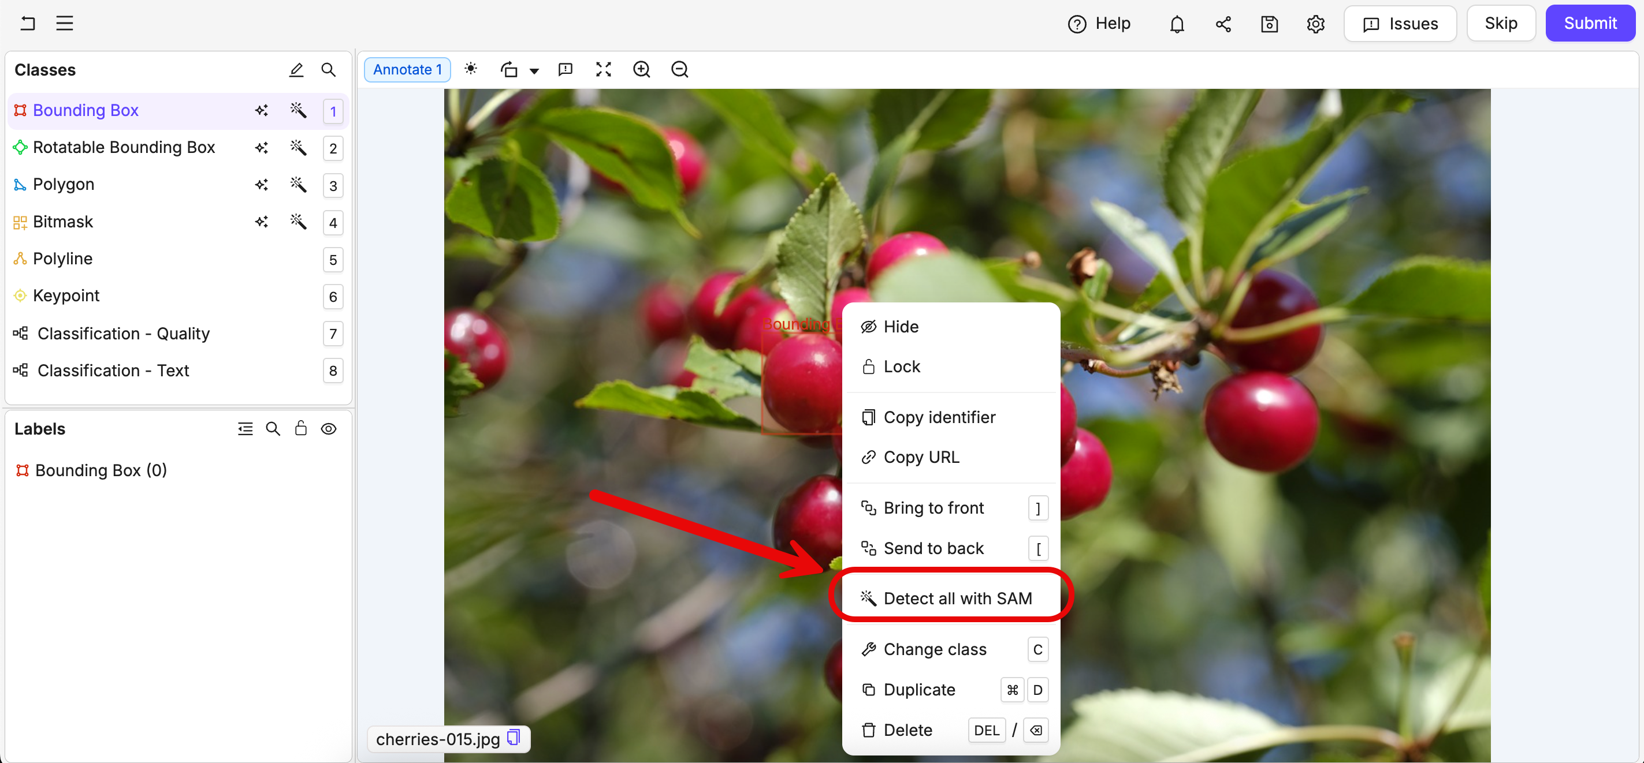This screenshot has width=1644, height=763.
Task: Select Detect all with SAM menu item
Action: [957, 598]
